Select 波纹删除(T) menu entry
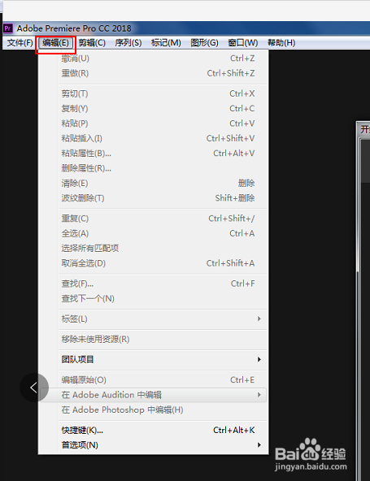The width and height of the screenshot is (370, 481). [154, 198]
